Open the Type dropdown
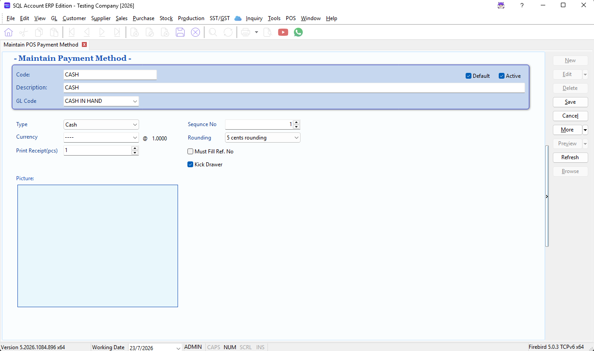 (x=135, y=125)
